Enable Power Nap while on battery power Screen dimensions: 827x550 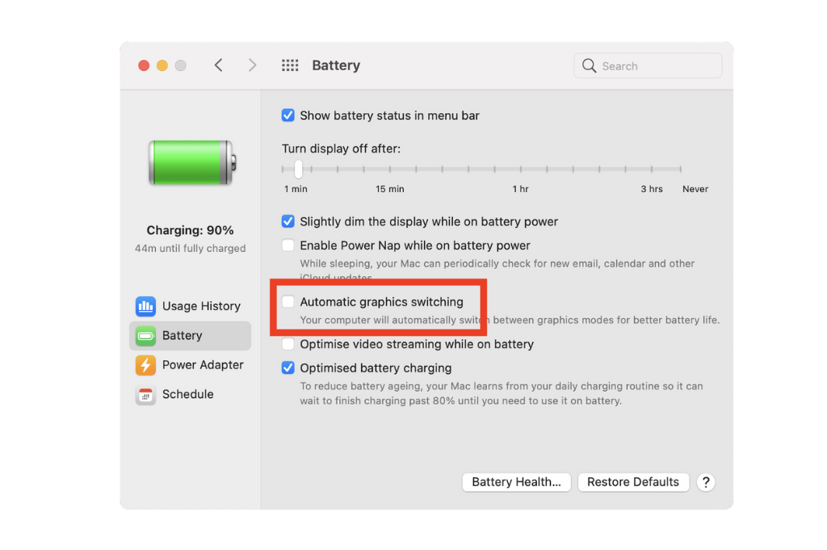coord(288,246)
